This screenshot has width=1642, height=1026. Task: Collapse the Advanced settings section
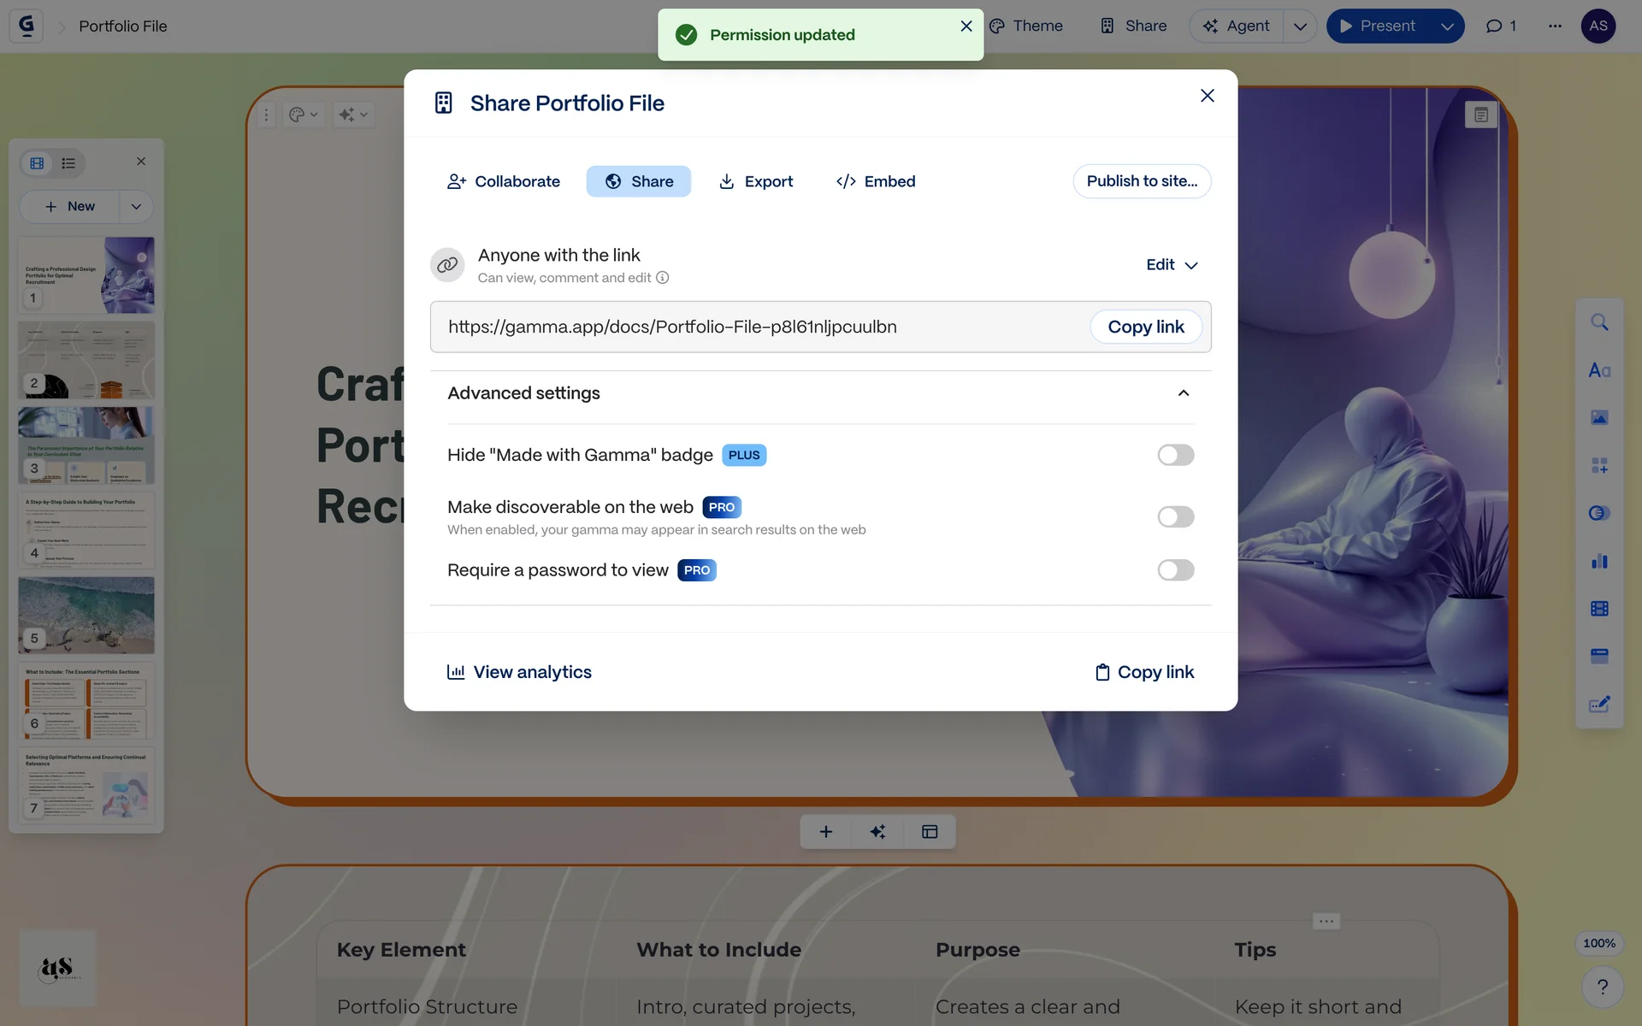click(x=1184, y=393)
